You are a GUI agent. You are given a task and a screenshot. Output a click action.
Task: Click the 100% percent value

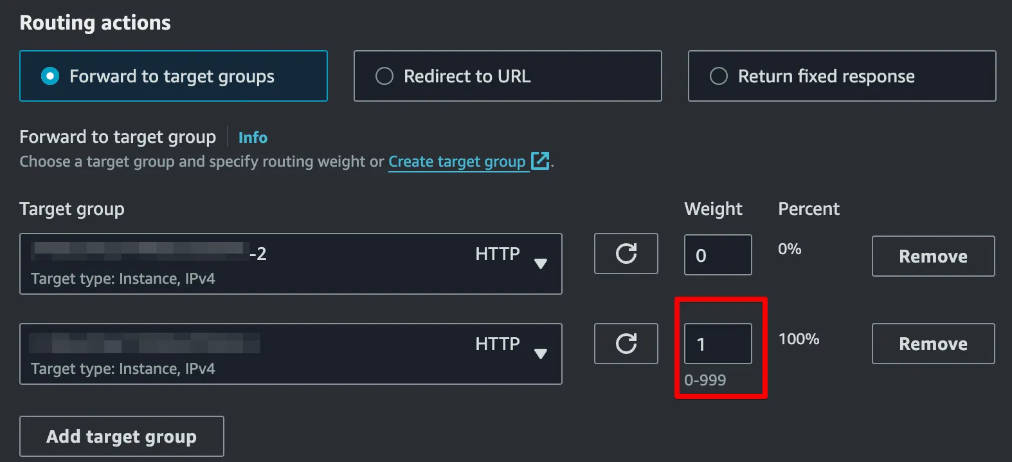[799, 339]
